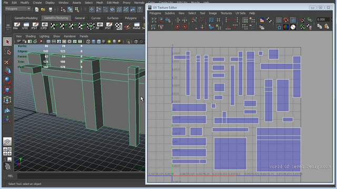Click the Move UV Shell tool icon
337x189 pixels.
(x=161, y=20)
